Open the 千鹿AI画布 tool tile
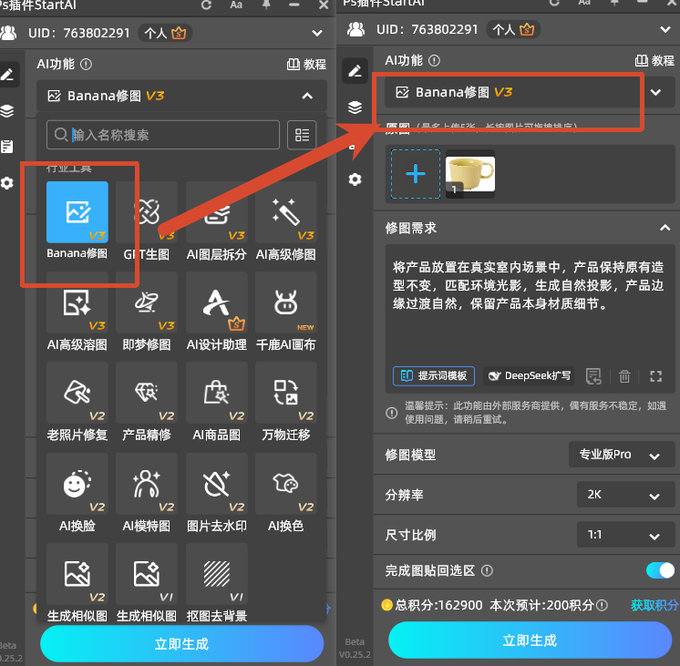 tap(286, 302)
